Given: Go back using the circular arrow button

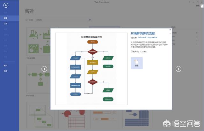Looking at the screenshot, I should (x=6, y=5).
